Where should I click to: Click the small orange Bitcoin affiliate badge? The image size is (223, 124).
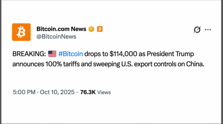[100, 29]
